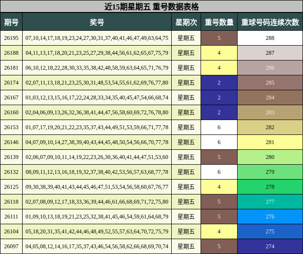Click the 重号数量 column header

click(x=219, y=22)
